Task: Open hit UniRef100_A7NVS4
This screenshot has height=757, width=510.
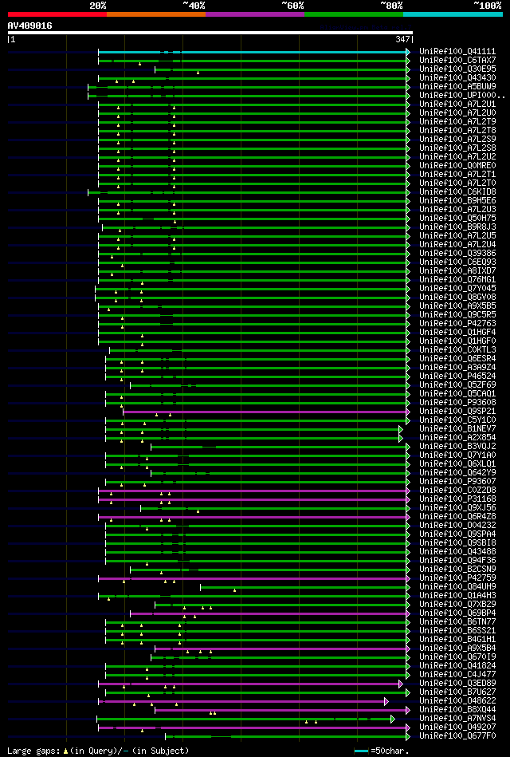Action: pos(457,719)
